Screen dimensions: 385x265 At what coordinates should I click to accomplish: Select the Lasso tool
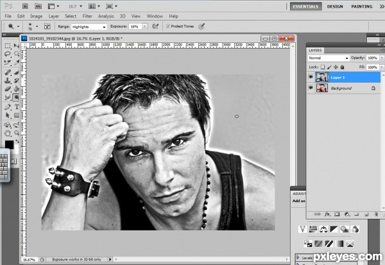click(x=8, y=54)
